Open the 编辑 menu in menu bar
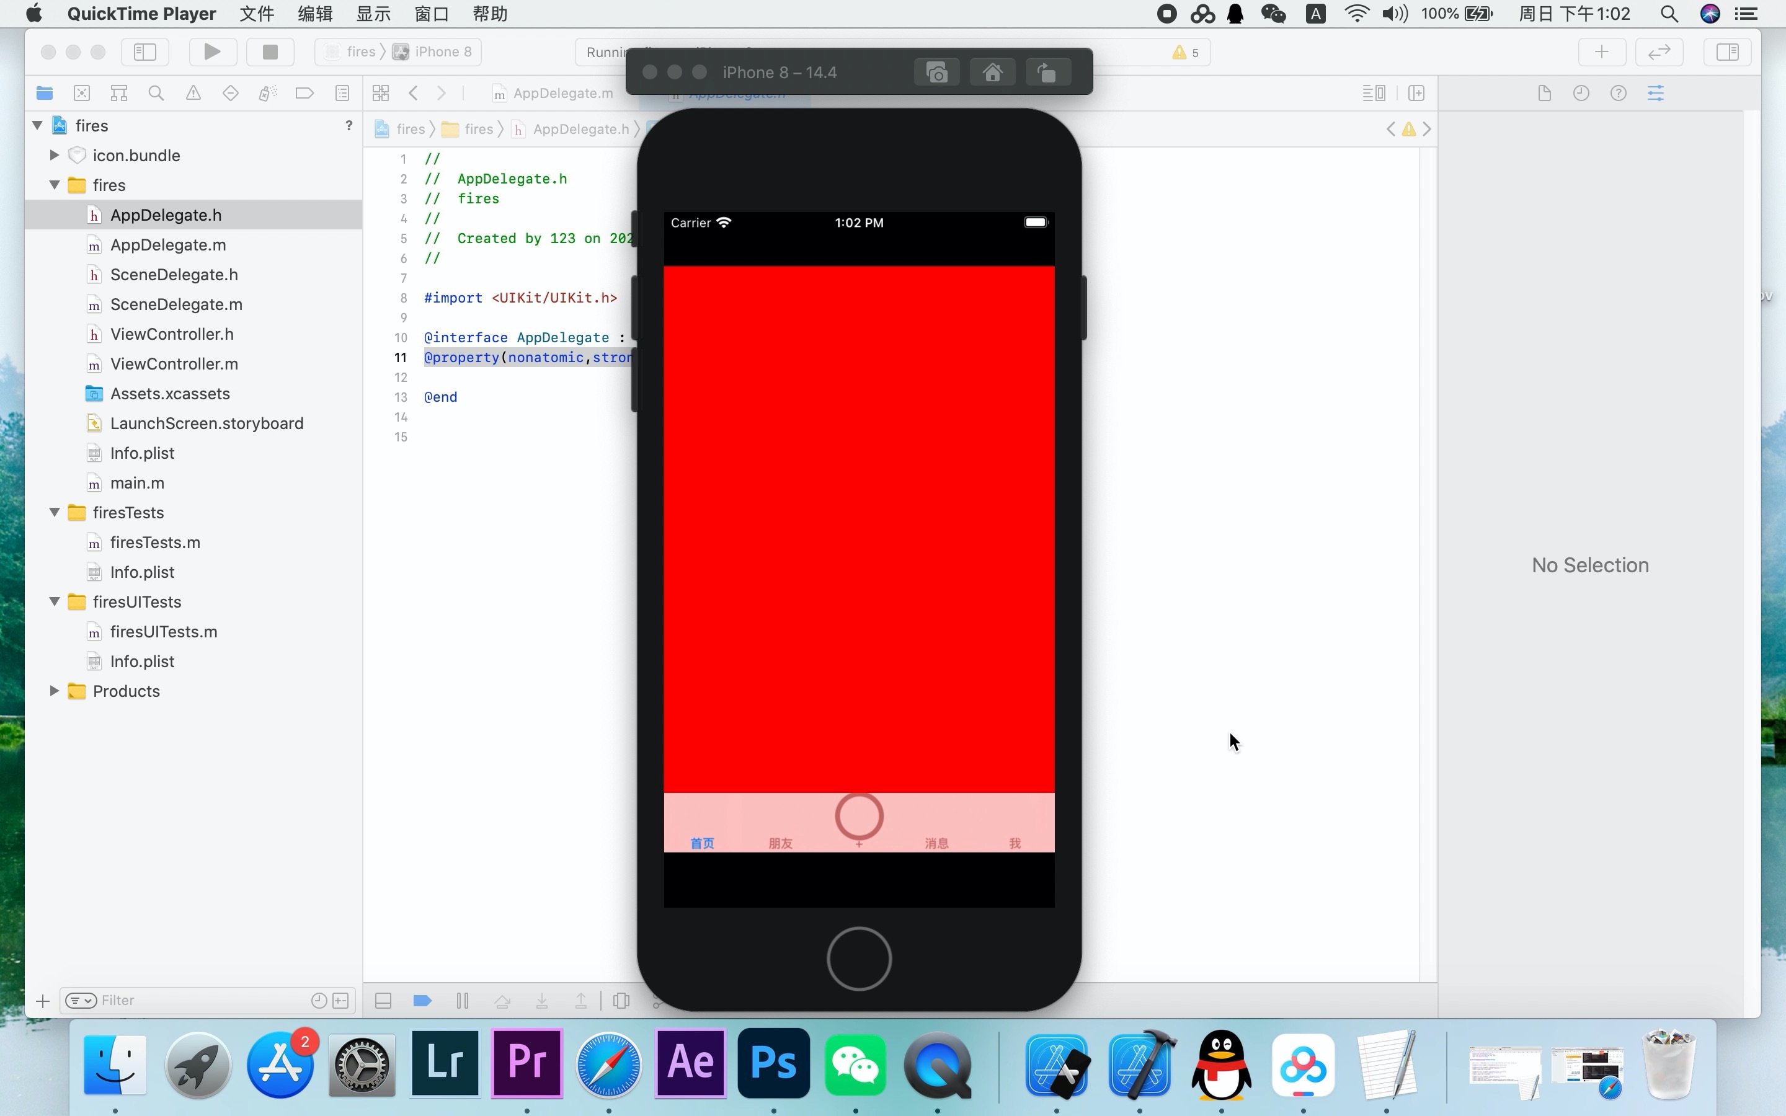The height and width of the screenshot is (1116, 1786). 315,14
